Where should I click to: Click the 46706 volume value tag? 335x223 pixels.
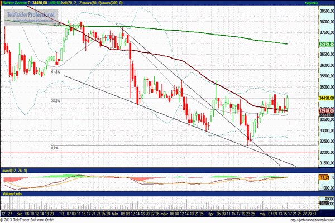(324, 203)
